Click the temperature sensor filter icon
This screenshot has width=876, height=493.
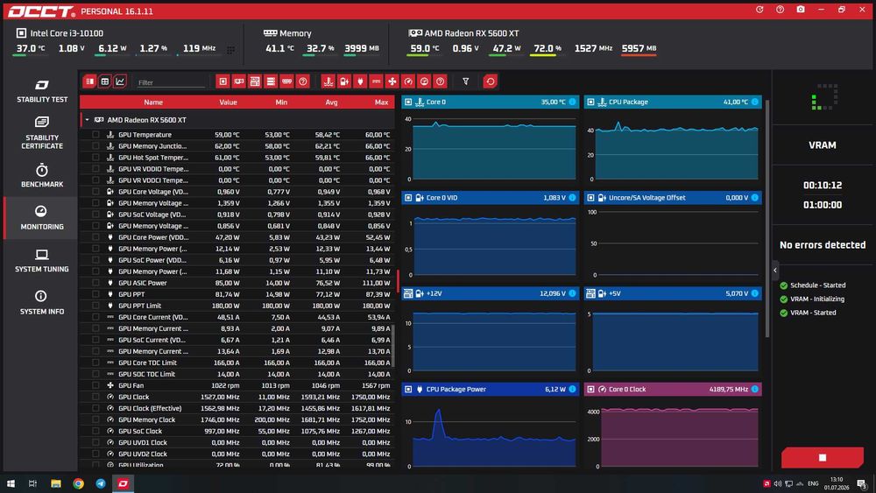coord(328,81)
